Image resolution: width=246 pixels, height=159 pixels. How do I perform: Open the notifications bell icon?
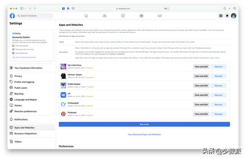pyautogui.click(x=227, y=16)
